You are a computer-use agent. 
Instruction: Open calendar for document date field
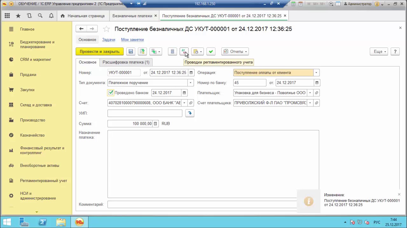click(x=191, y=73)
